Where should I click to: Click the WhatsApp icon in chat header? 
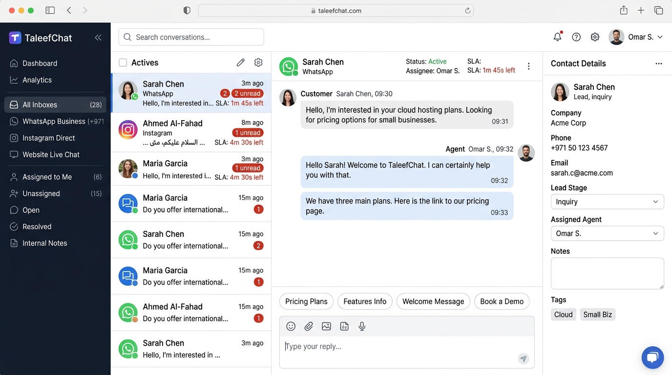click(x=289, y=67)
